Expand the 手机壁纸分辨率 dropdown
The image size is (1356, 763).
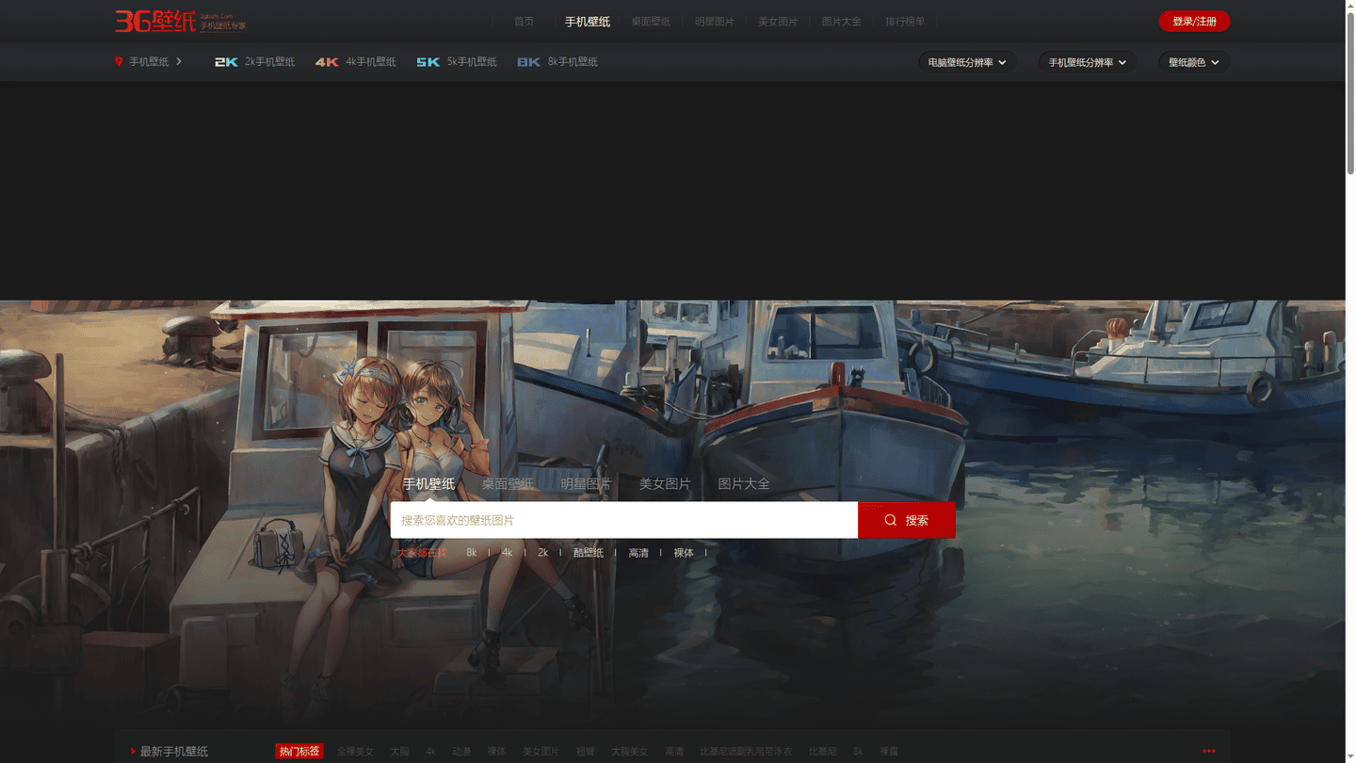[1088, 62]
